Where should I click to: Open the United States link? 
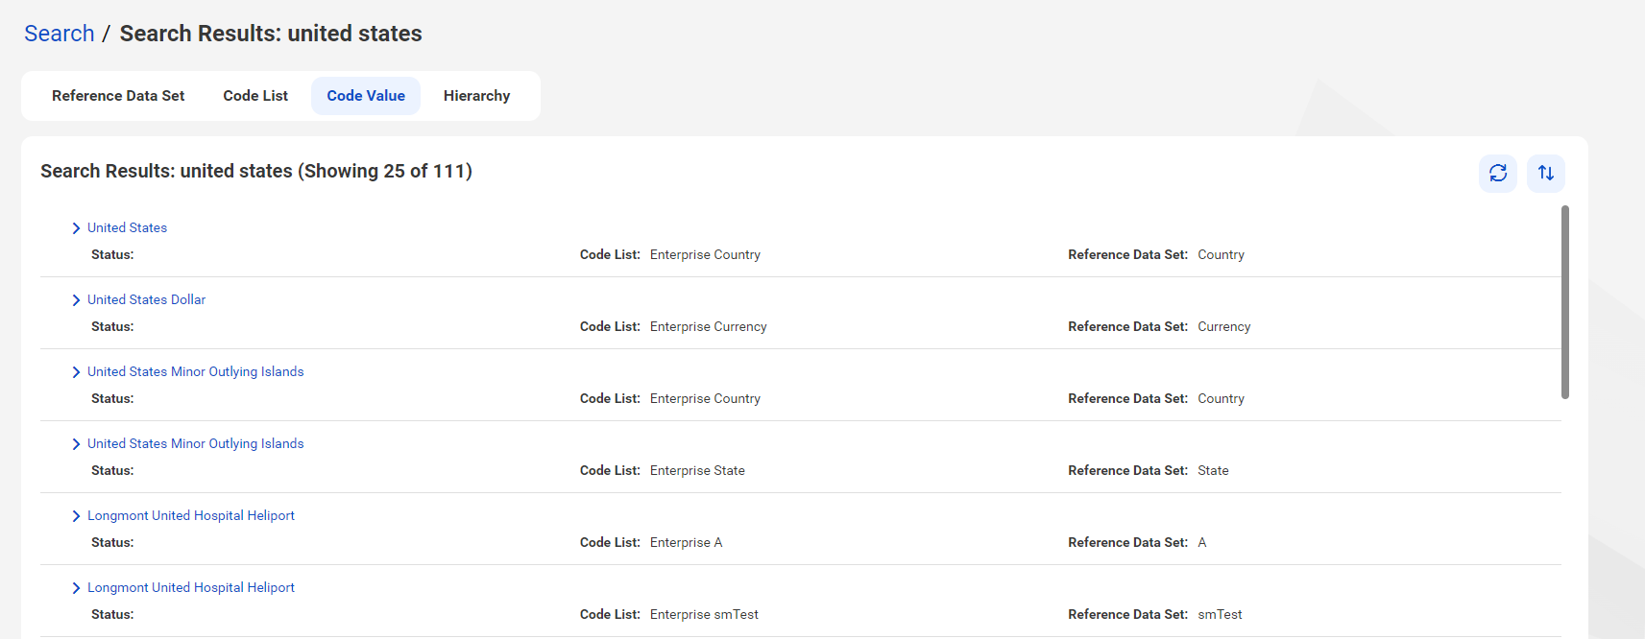point(127,227)
